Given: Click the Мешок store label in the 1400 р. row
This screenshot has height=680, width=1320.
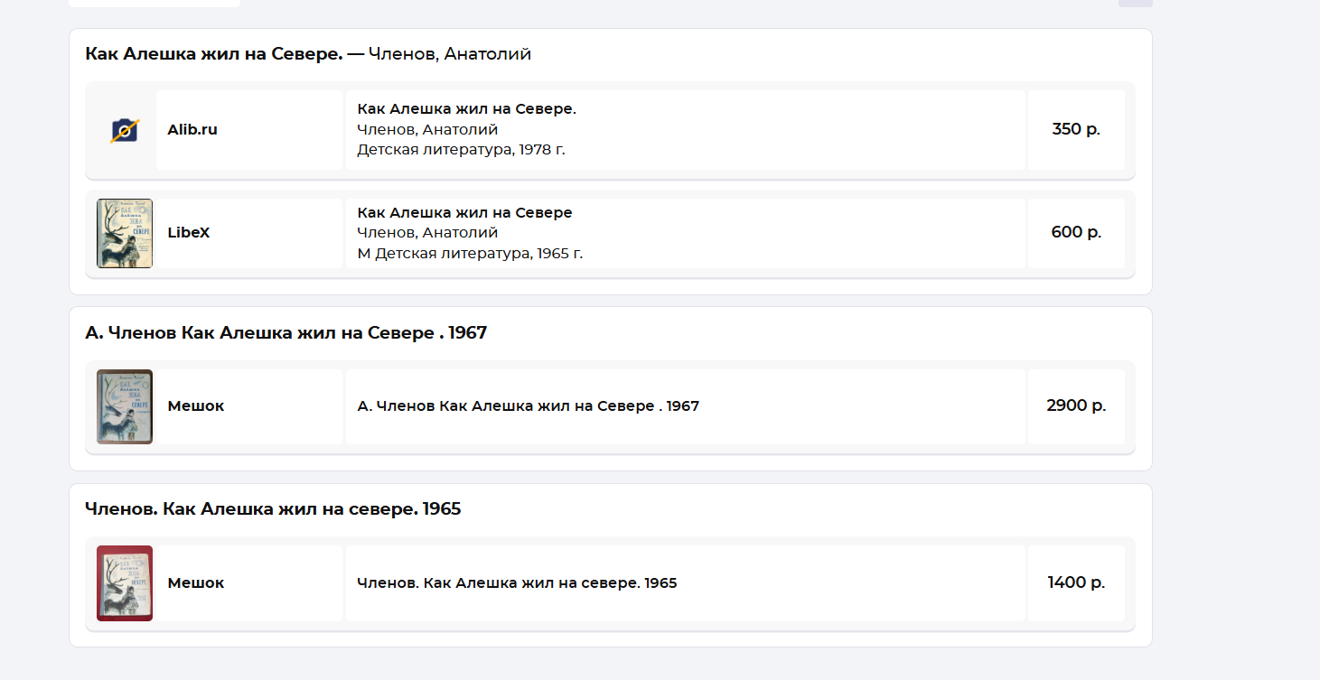Looking at the screenshot, I should (x=196, y=582).
